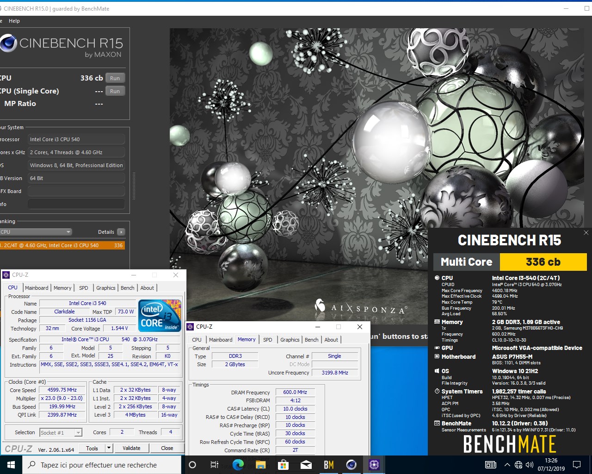592x474 pixels.
Task: Click DRAM Frequency value 600.0 MHz
Action: (x=295, y=393)
